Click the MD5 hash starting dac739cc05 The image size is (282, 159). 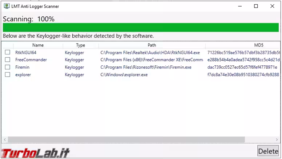coord(242,67)
